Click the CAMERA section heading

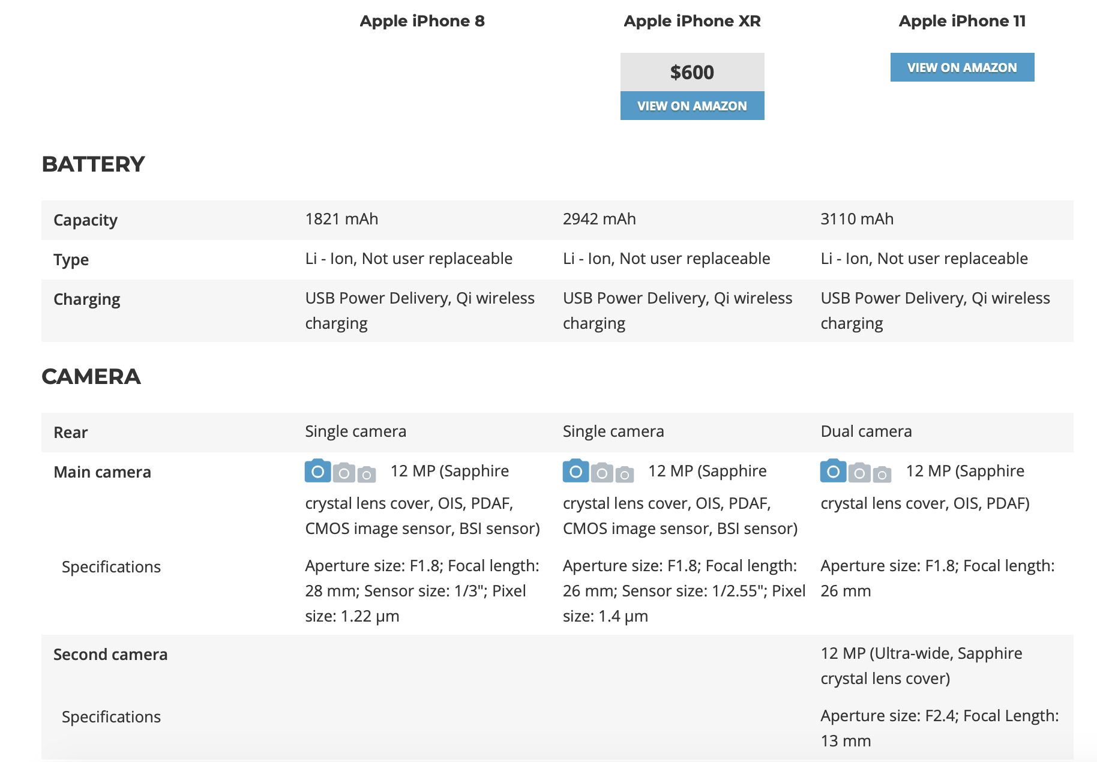(x=91, y=376)
